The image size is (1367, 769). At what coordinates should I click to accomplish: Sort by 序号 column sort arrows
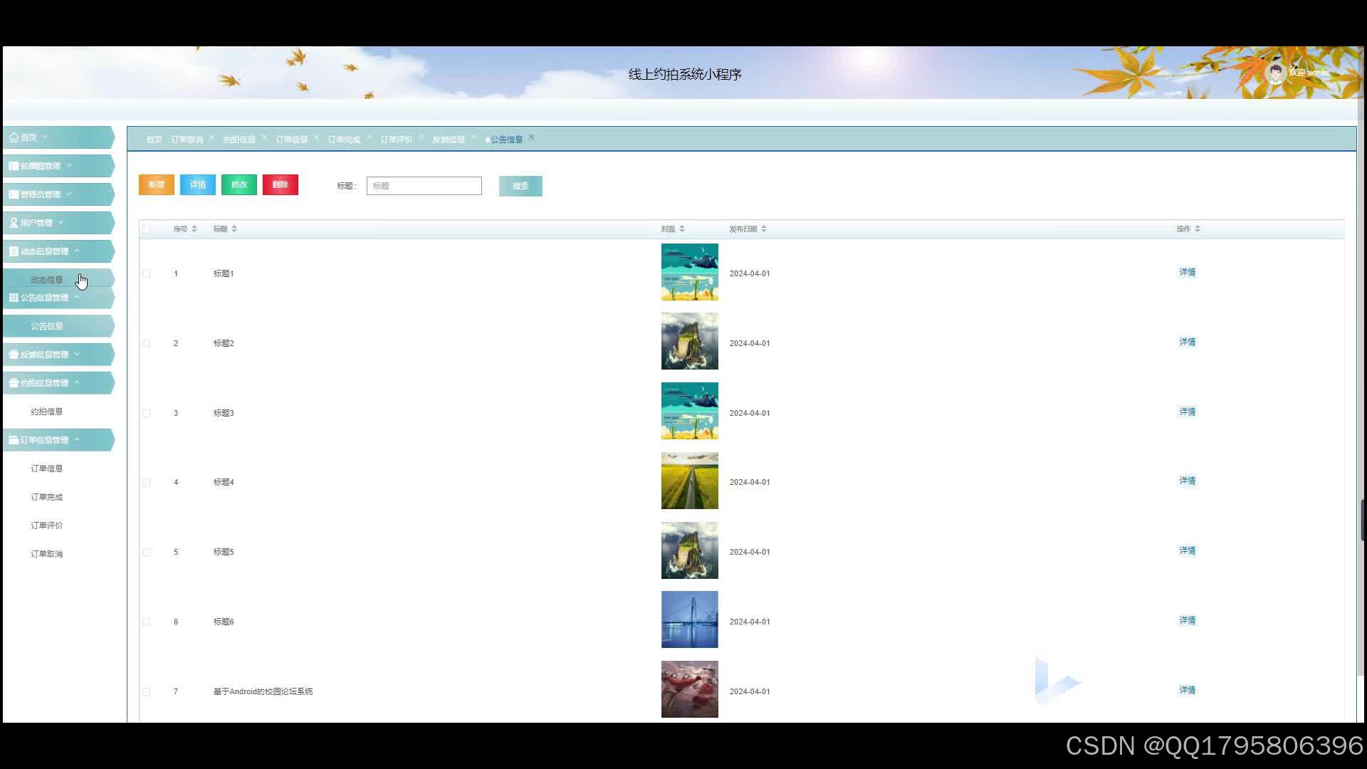coord(194,229)
